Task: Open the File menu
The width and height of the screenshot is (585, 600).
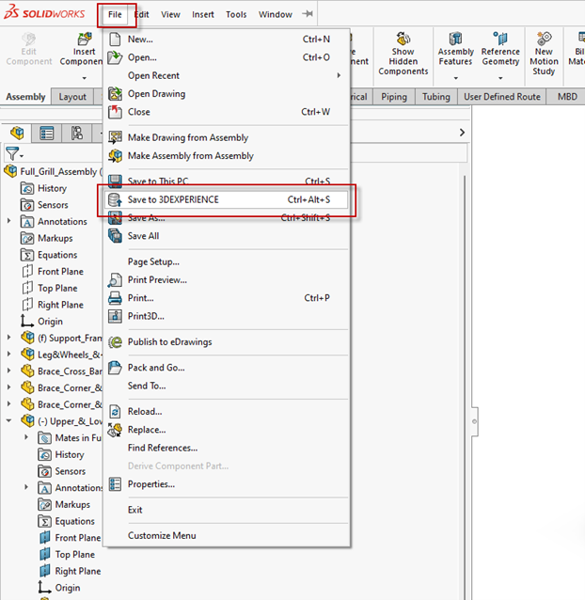Action: [x=115, y=14]
